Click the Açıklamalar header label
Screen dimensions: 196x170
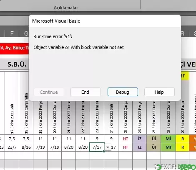tap(66, 8)
